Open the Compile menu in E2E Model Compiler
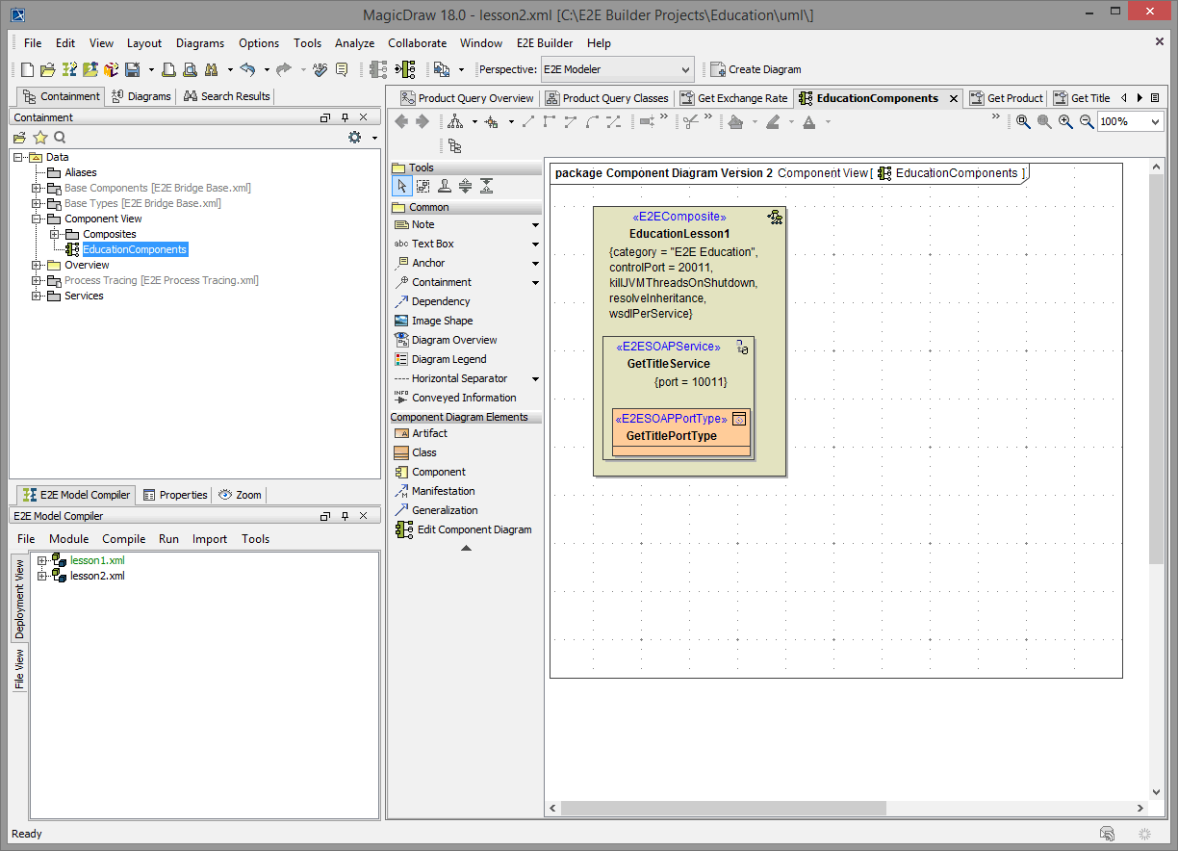Image resolution: width=1178 pixels, height=851 pixels. [123, 539]
